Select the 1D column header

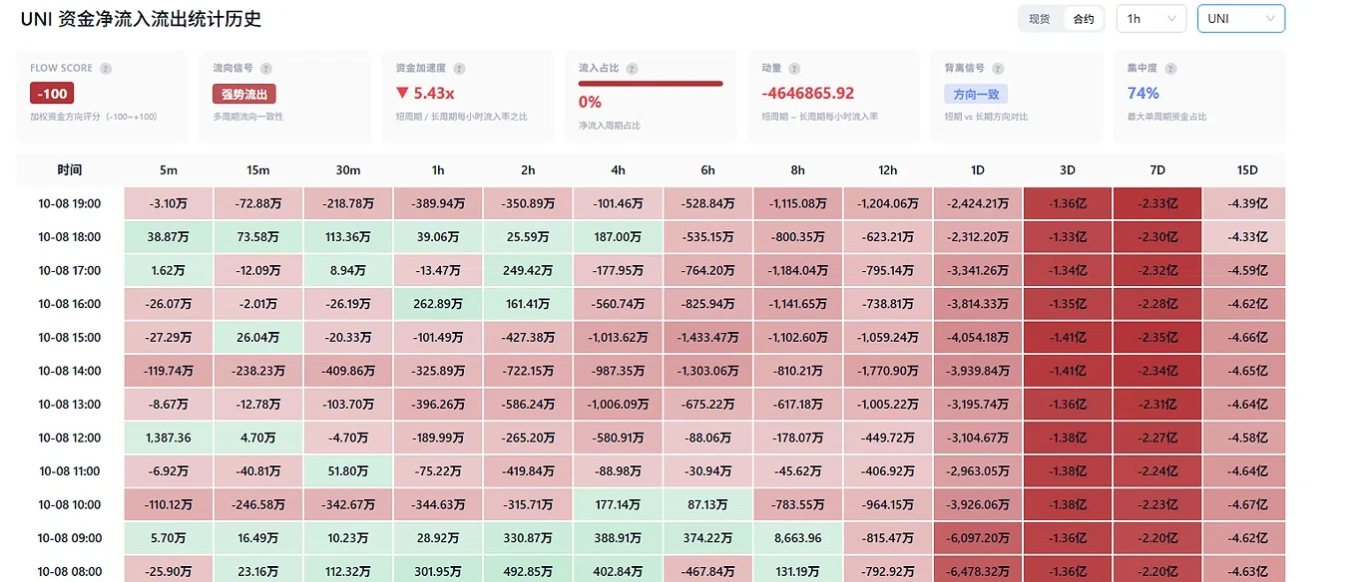978,170
